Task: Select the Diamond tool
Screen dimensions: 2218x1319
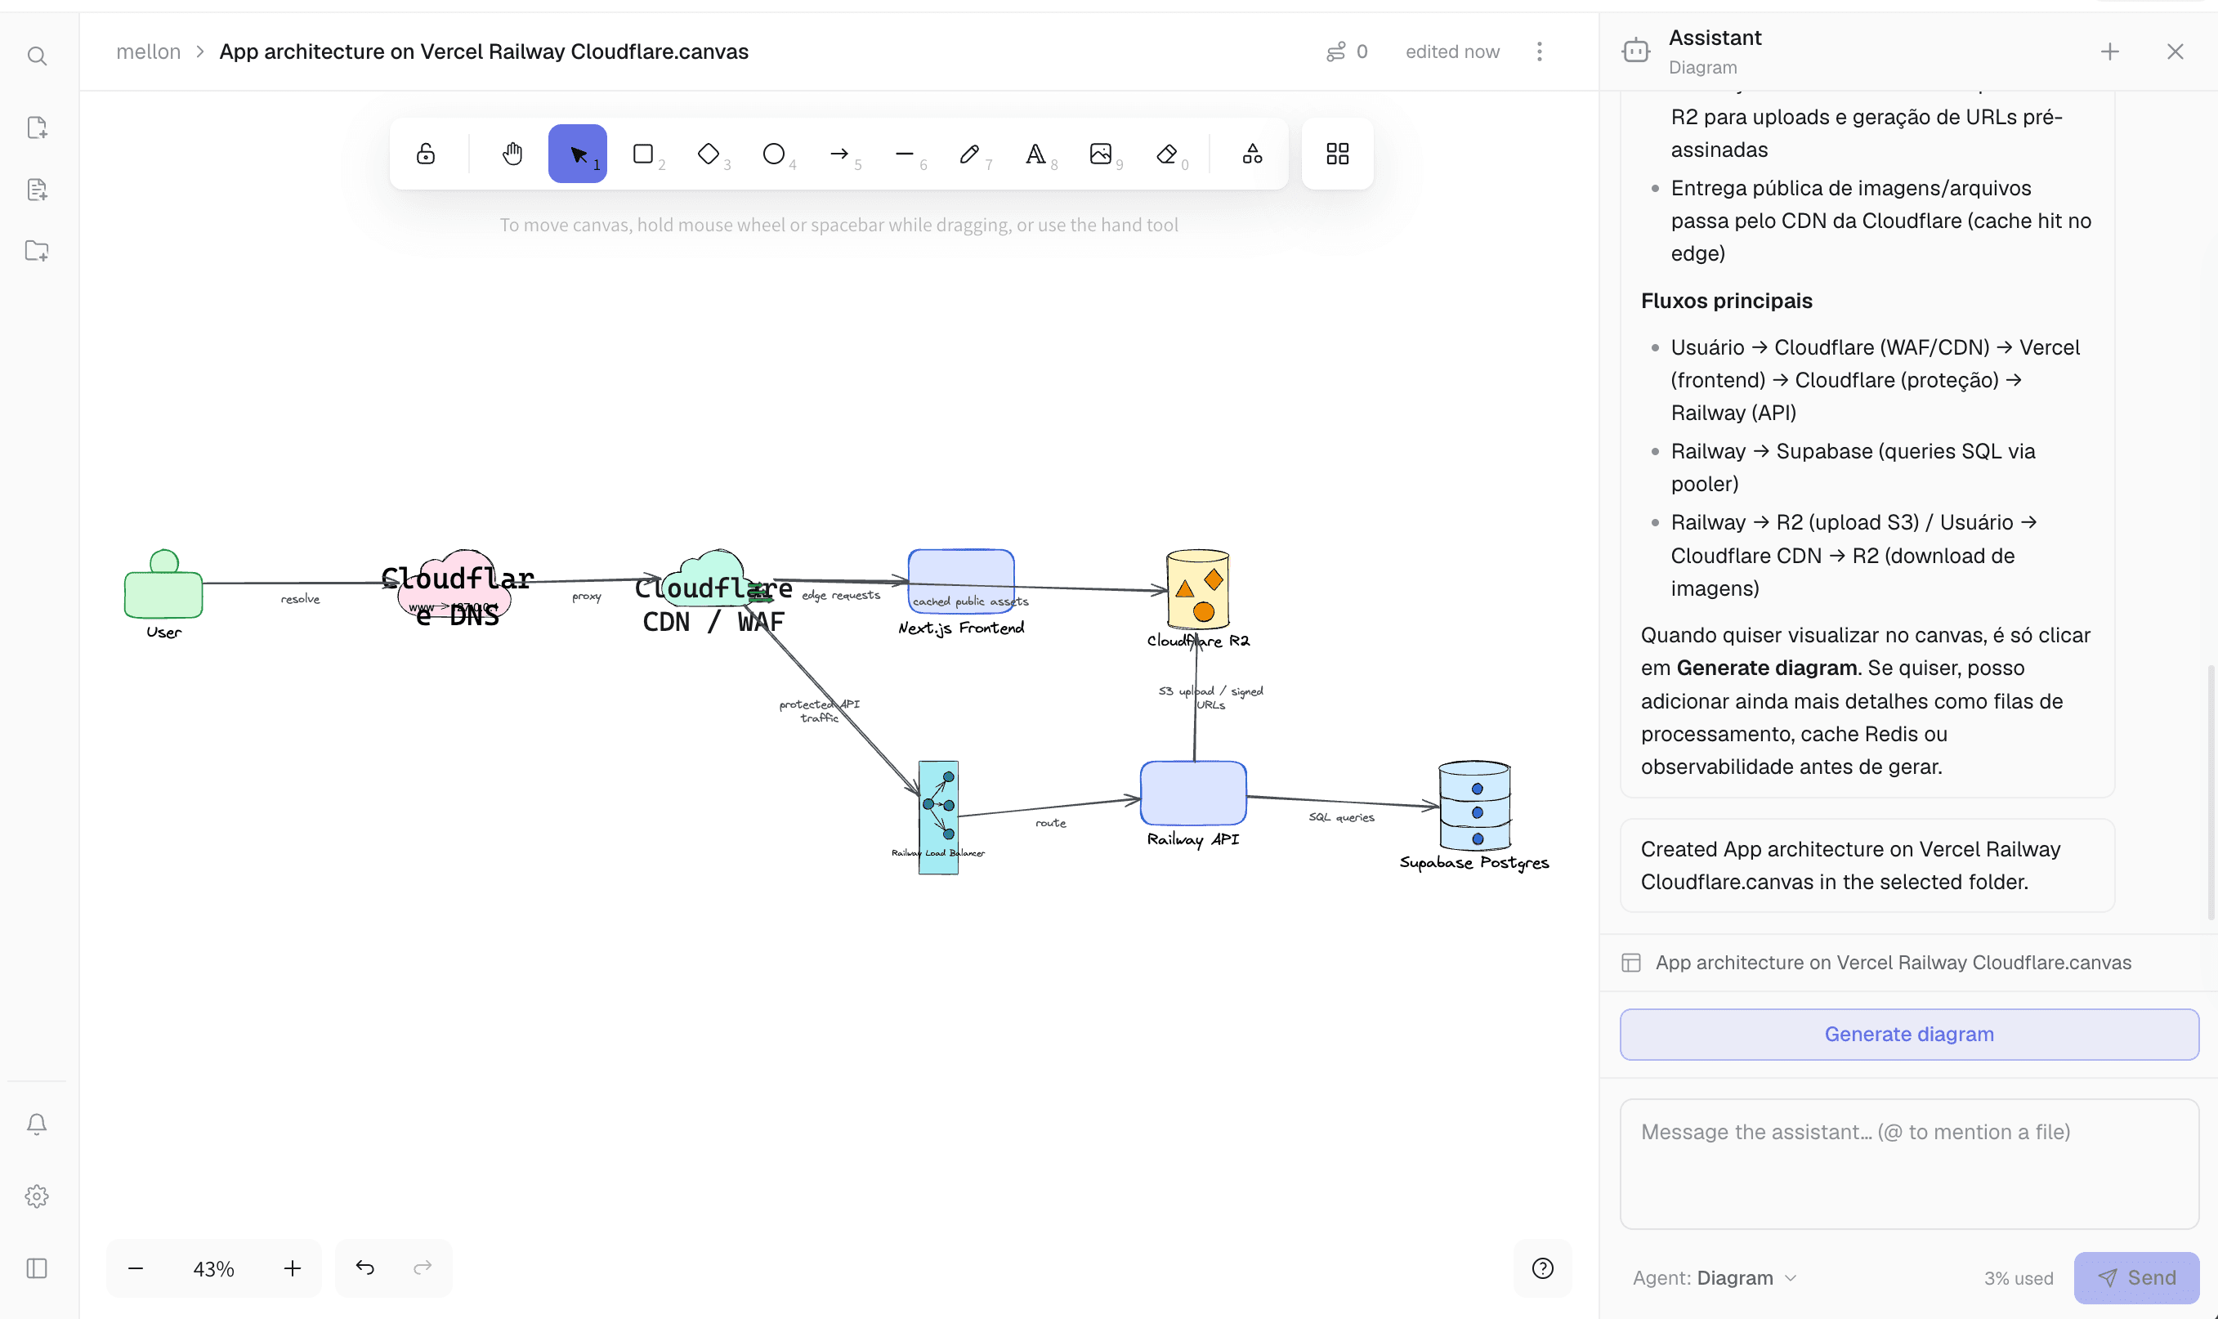Action: (x=709, y=154)
